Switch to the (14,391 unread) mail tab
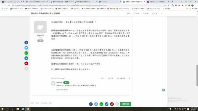Image resolution: width=198 pixels, height=111 pixels. (x=37, y=2)
